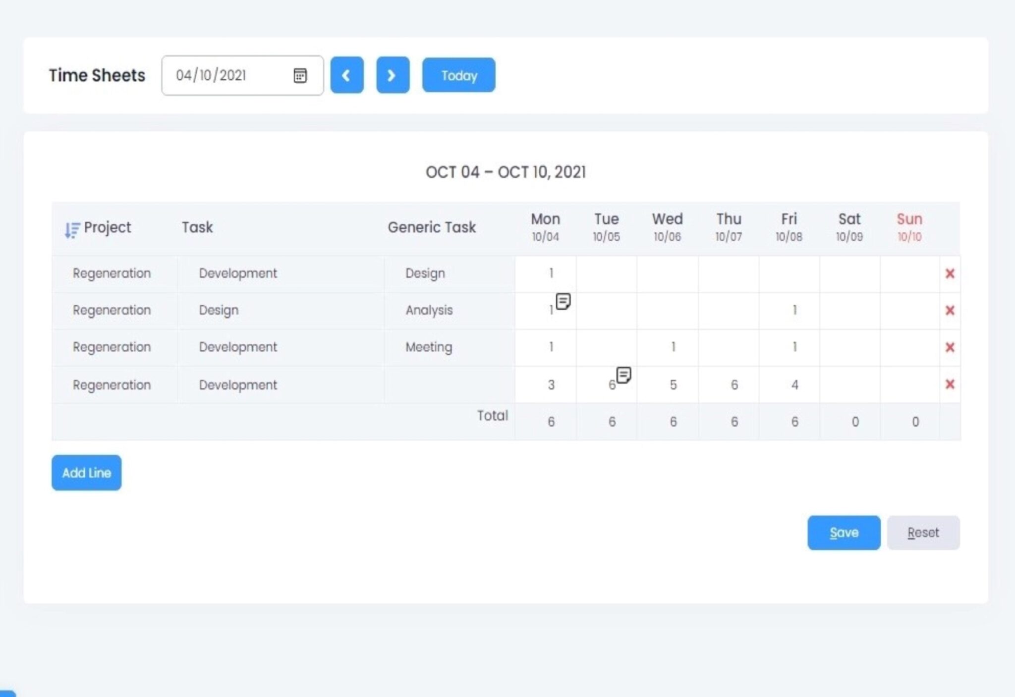Open note icon on Monday Analysis cell
The width and height of the screenshot is (1015, 697).
click(563, 301)
